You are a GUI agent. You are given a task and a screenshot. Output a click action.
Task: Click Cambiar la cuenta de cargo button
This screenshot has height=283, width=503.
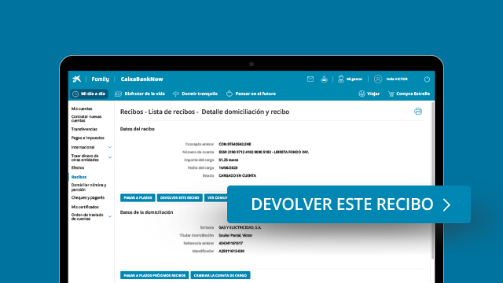pos(220,275)
